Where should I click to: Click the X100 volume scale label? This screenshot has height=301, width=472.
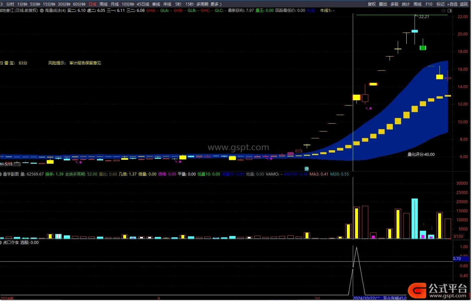click(458, 237)
